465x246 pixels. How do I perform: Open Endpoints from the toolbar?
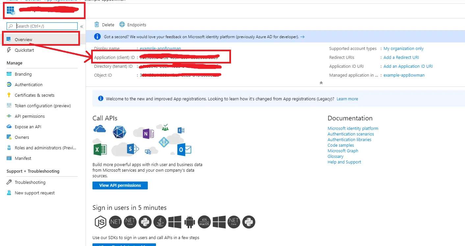[x=133, y=25]
